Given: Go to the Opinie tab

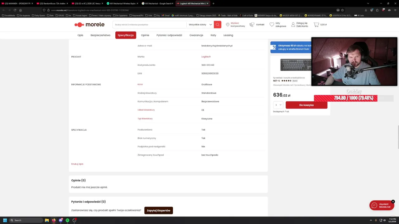Looking at the screenshot, I should [145, 35].
